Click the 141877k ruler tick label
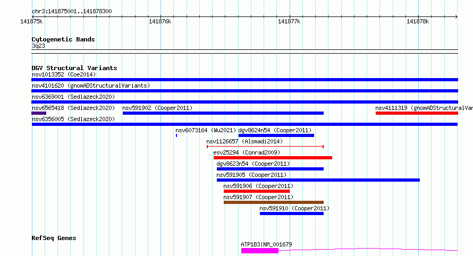Screen dimensions: 473x256 (289, 22)
